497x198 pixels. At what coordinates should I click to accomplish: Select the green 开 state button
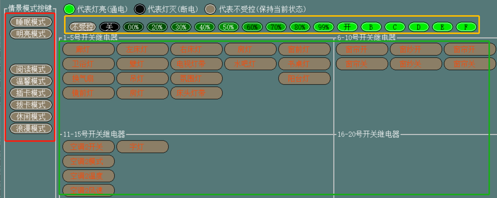click(347, 27)
